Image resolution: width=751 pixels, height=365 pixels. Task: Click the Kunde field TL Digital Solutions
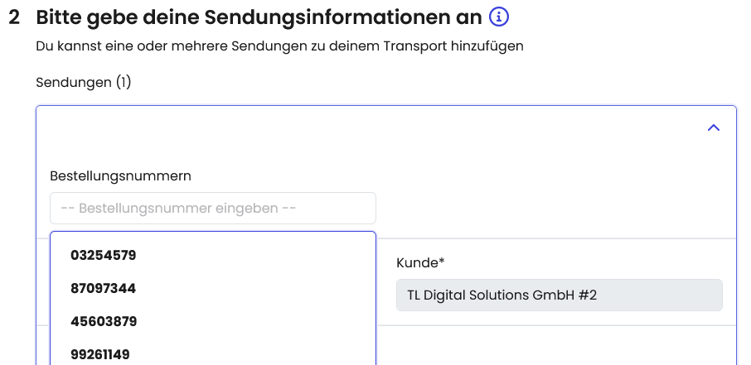point(559,295)
